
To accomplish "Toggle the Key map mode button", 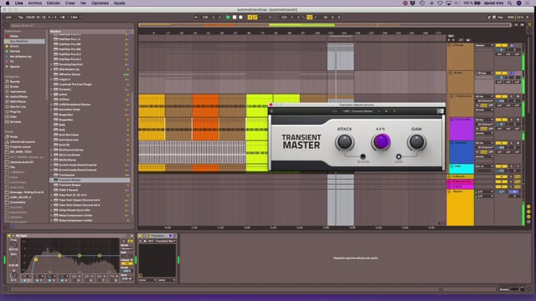I will pyautogui.click(x=500, y=17).
